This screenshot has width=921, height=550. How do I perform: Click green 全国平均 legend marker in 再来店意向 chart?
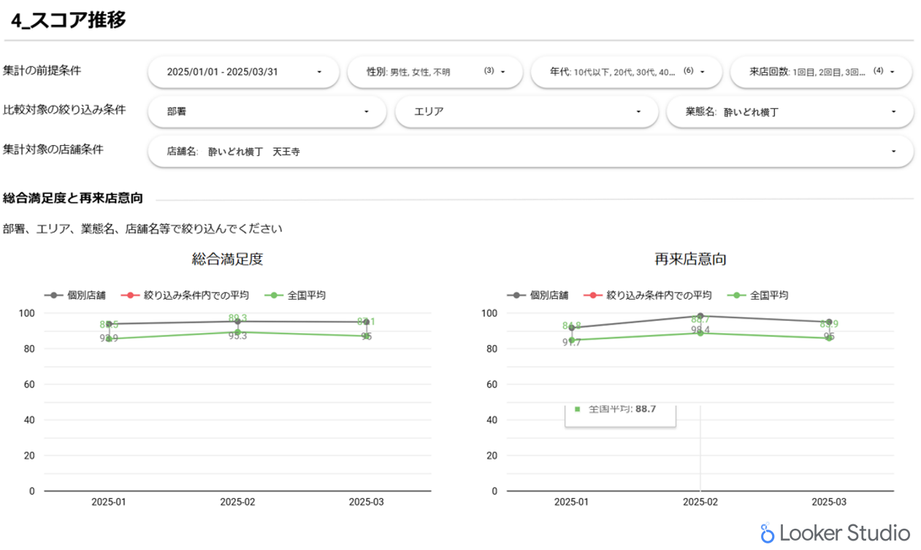click(738, 295)
